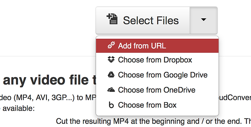Click the 'Select Files' label text

click(151, 20)
